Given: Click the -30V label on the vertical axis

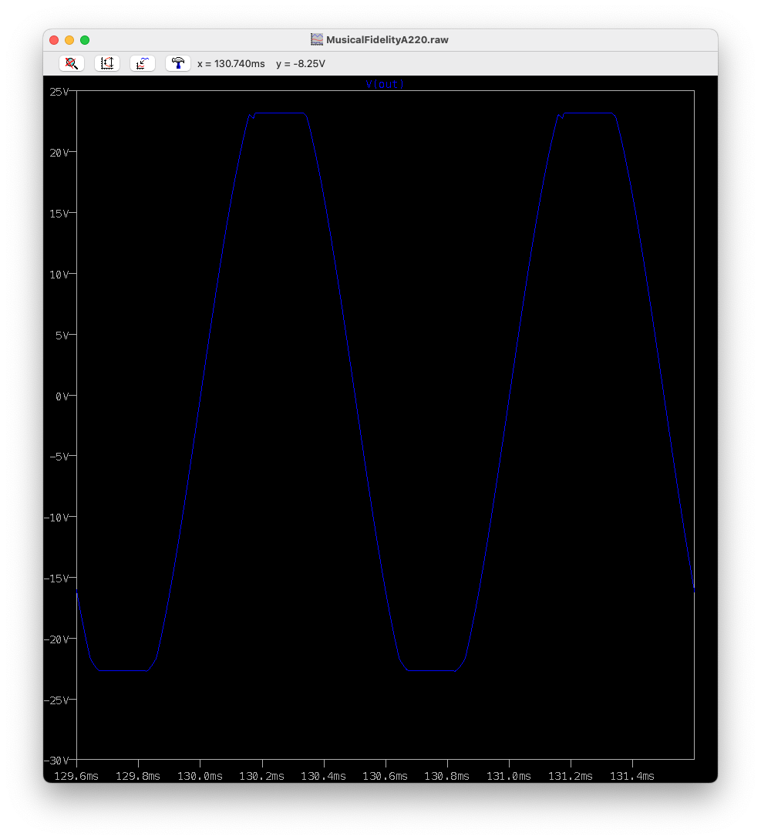Looking at the screenshot, I should 57,761.
